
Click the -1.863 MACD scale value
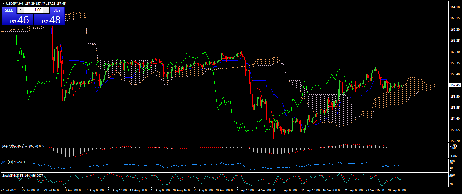455,156
